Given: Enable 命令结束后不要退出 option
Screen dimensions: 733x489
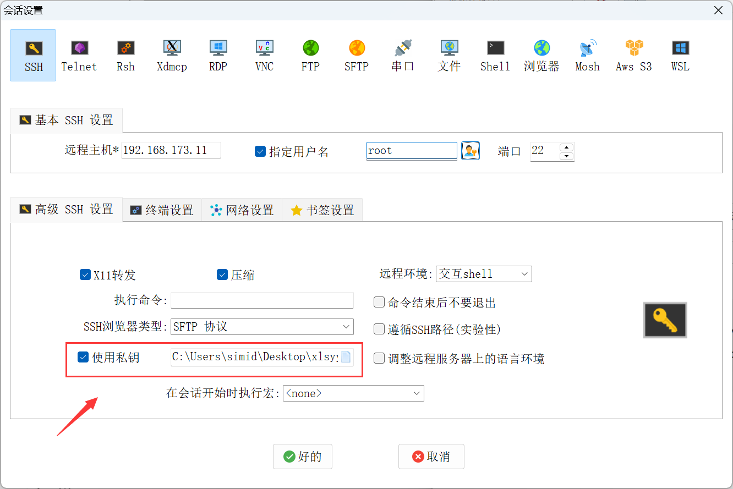Looking at the screenshot, I should [379, 302].
